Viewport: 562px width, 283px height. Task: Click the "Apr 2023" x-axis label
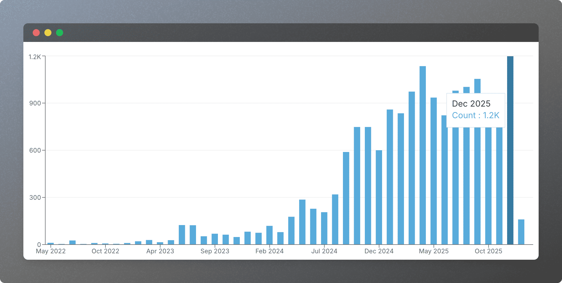click(160, 251)
